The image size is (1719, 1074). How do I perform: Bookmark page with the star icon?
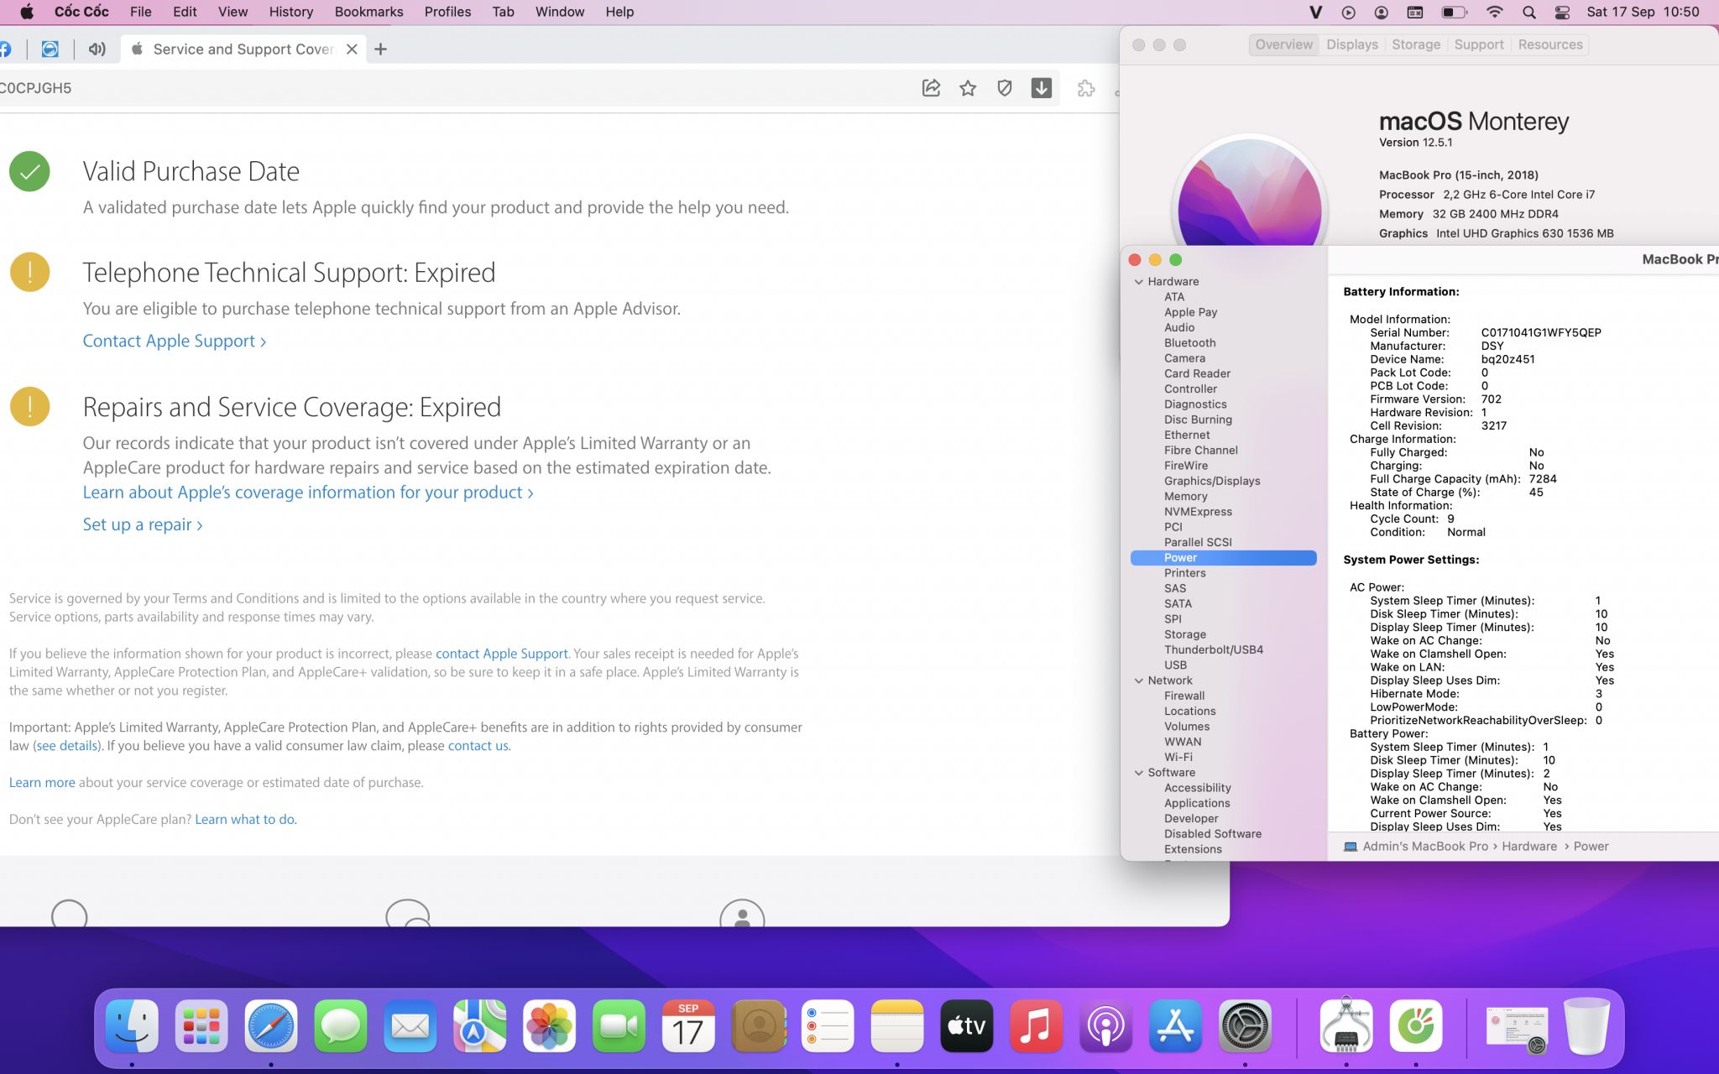(968, 88)
